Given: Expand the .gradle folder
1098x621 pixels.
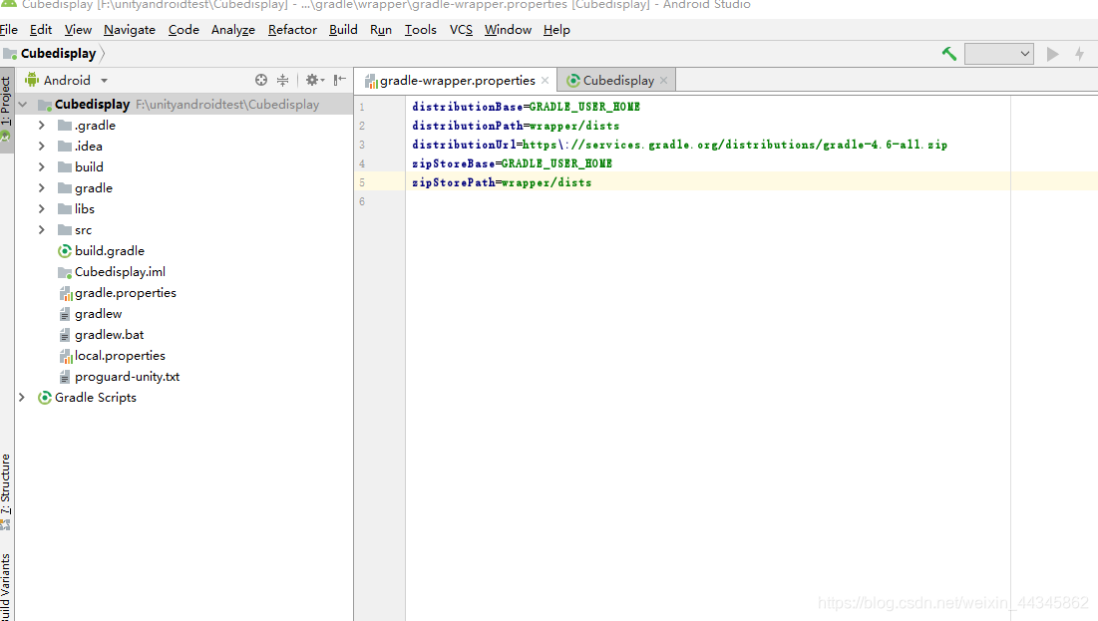Looking at the screenshot, I should 41,126.
